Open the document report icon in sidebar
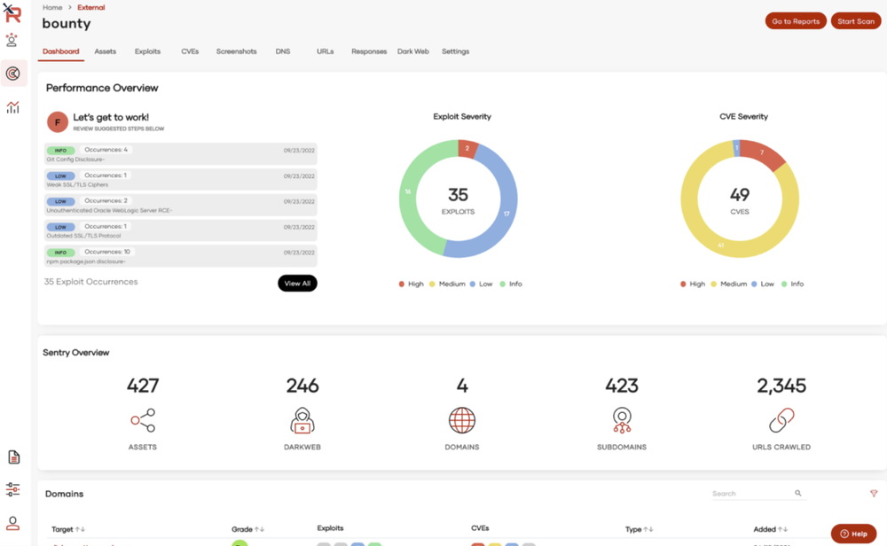 pyautogui.click(x=13, y=456)
